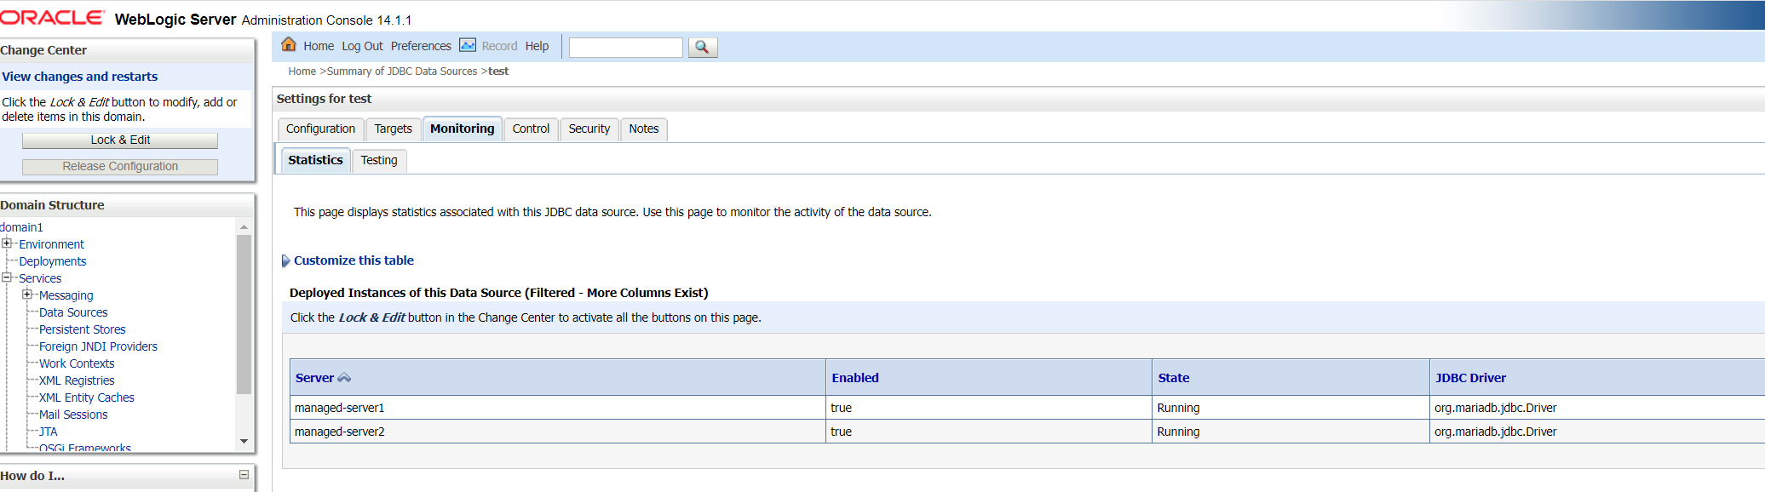Expand the Messaging tree node
This screenshot has width=1765, height=492.
27,295
